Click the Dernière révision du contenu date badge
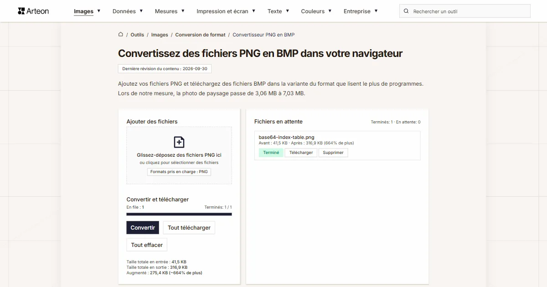 (165, 69)
